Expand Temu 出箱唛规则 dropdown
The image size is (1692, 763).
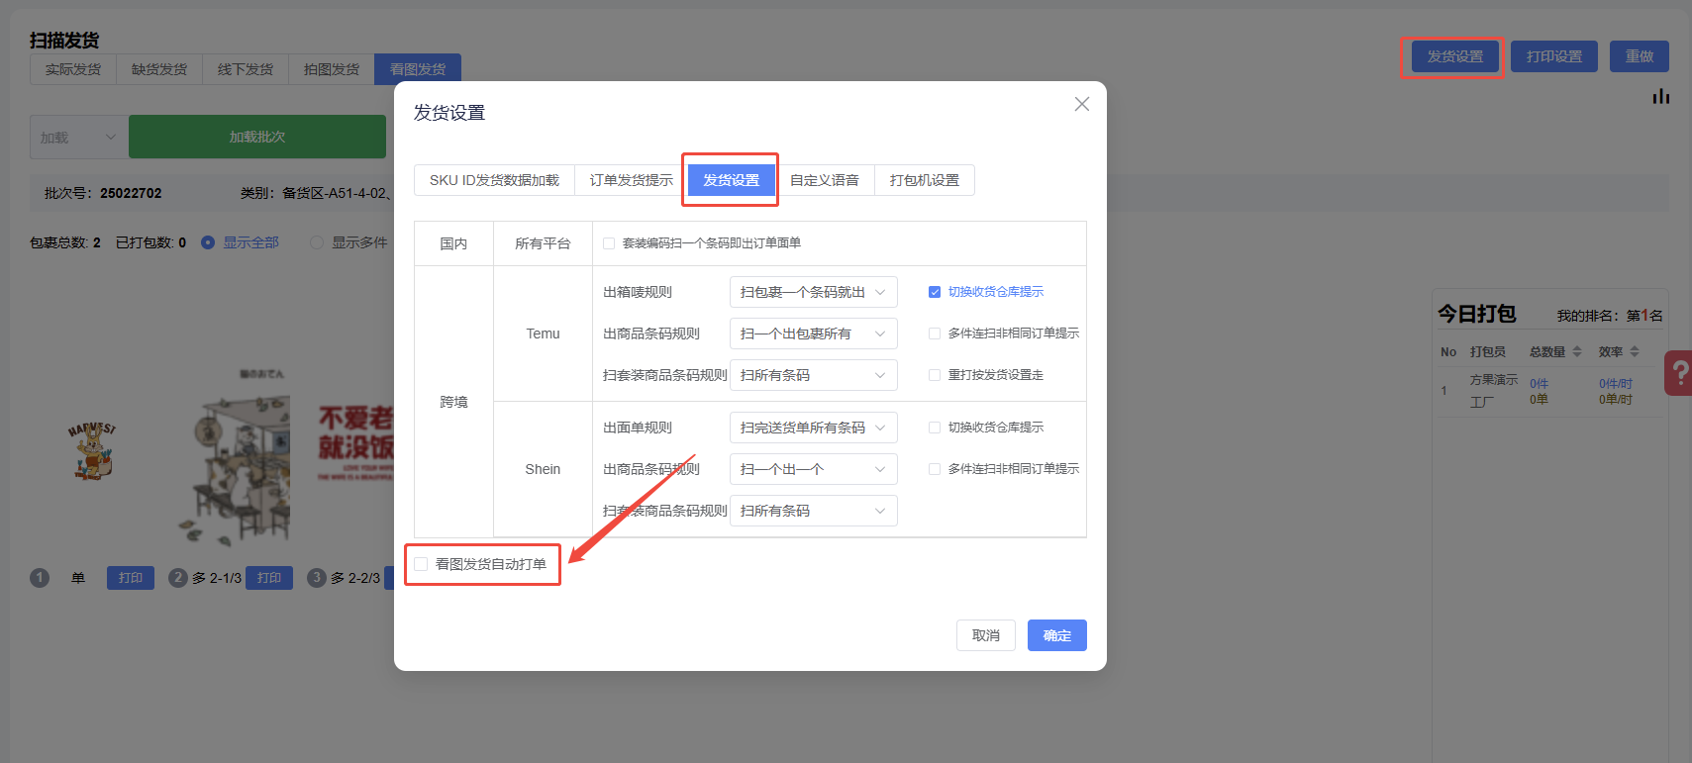pos(813,292)
